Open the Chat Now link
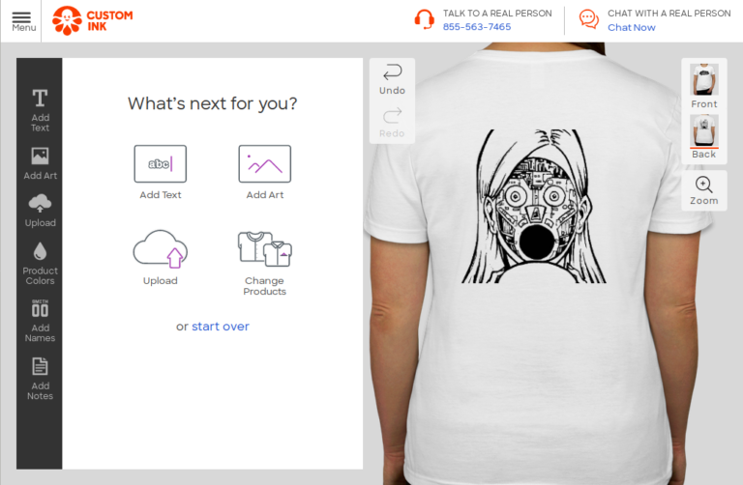This screenshot has width=743, height=485. [x=631, y=27]
